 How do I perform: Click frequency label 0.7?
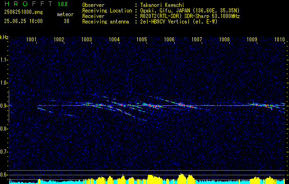[4, 152]
